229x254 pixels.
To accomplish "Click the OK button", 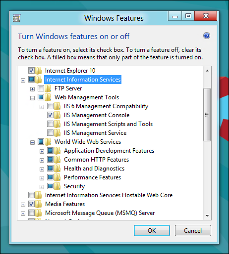I will click(x=152, y=231).
